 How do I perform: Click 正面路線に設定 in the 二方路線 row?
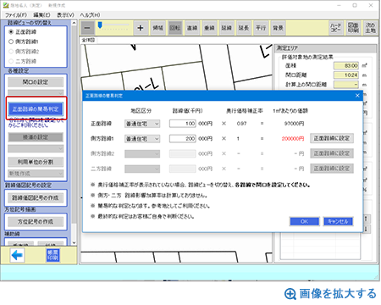pyautogui.click(x=332, y=169)
